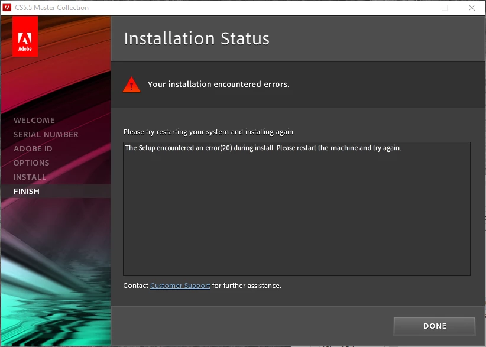Click the DONE button

click(x=434, y=326)
